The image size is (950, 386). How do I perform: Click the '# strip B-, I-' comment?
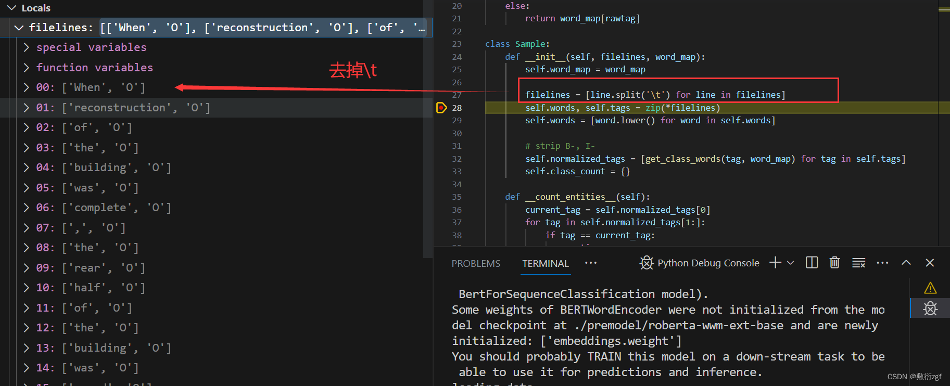point(560,146)
